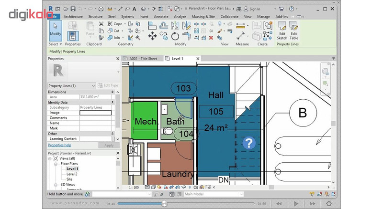Click the Image property input field

point(95,113)
